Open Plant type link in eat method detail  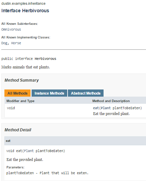(29, 151)
